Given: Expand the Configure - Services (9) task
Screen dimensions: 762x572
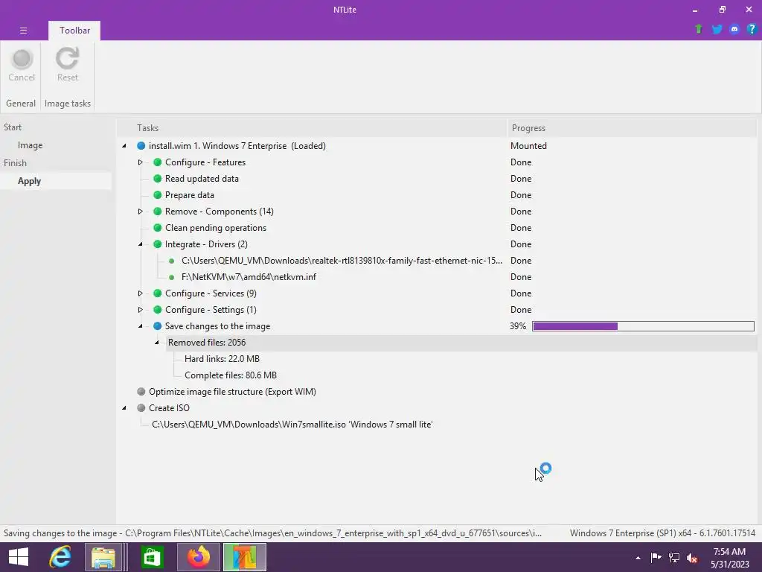Looking at the screenshot, I should pyautogui.click(x=140, y=293).
